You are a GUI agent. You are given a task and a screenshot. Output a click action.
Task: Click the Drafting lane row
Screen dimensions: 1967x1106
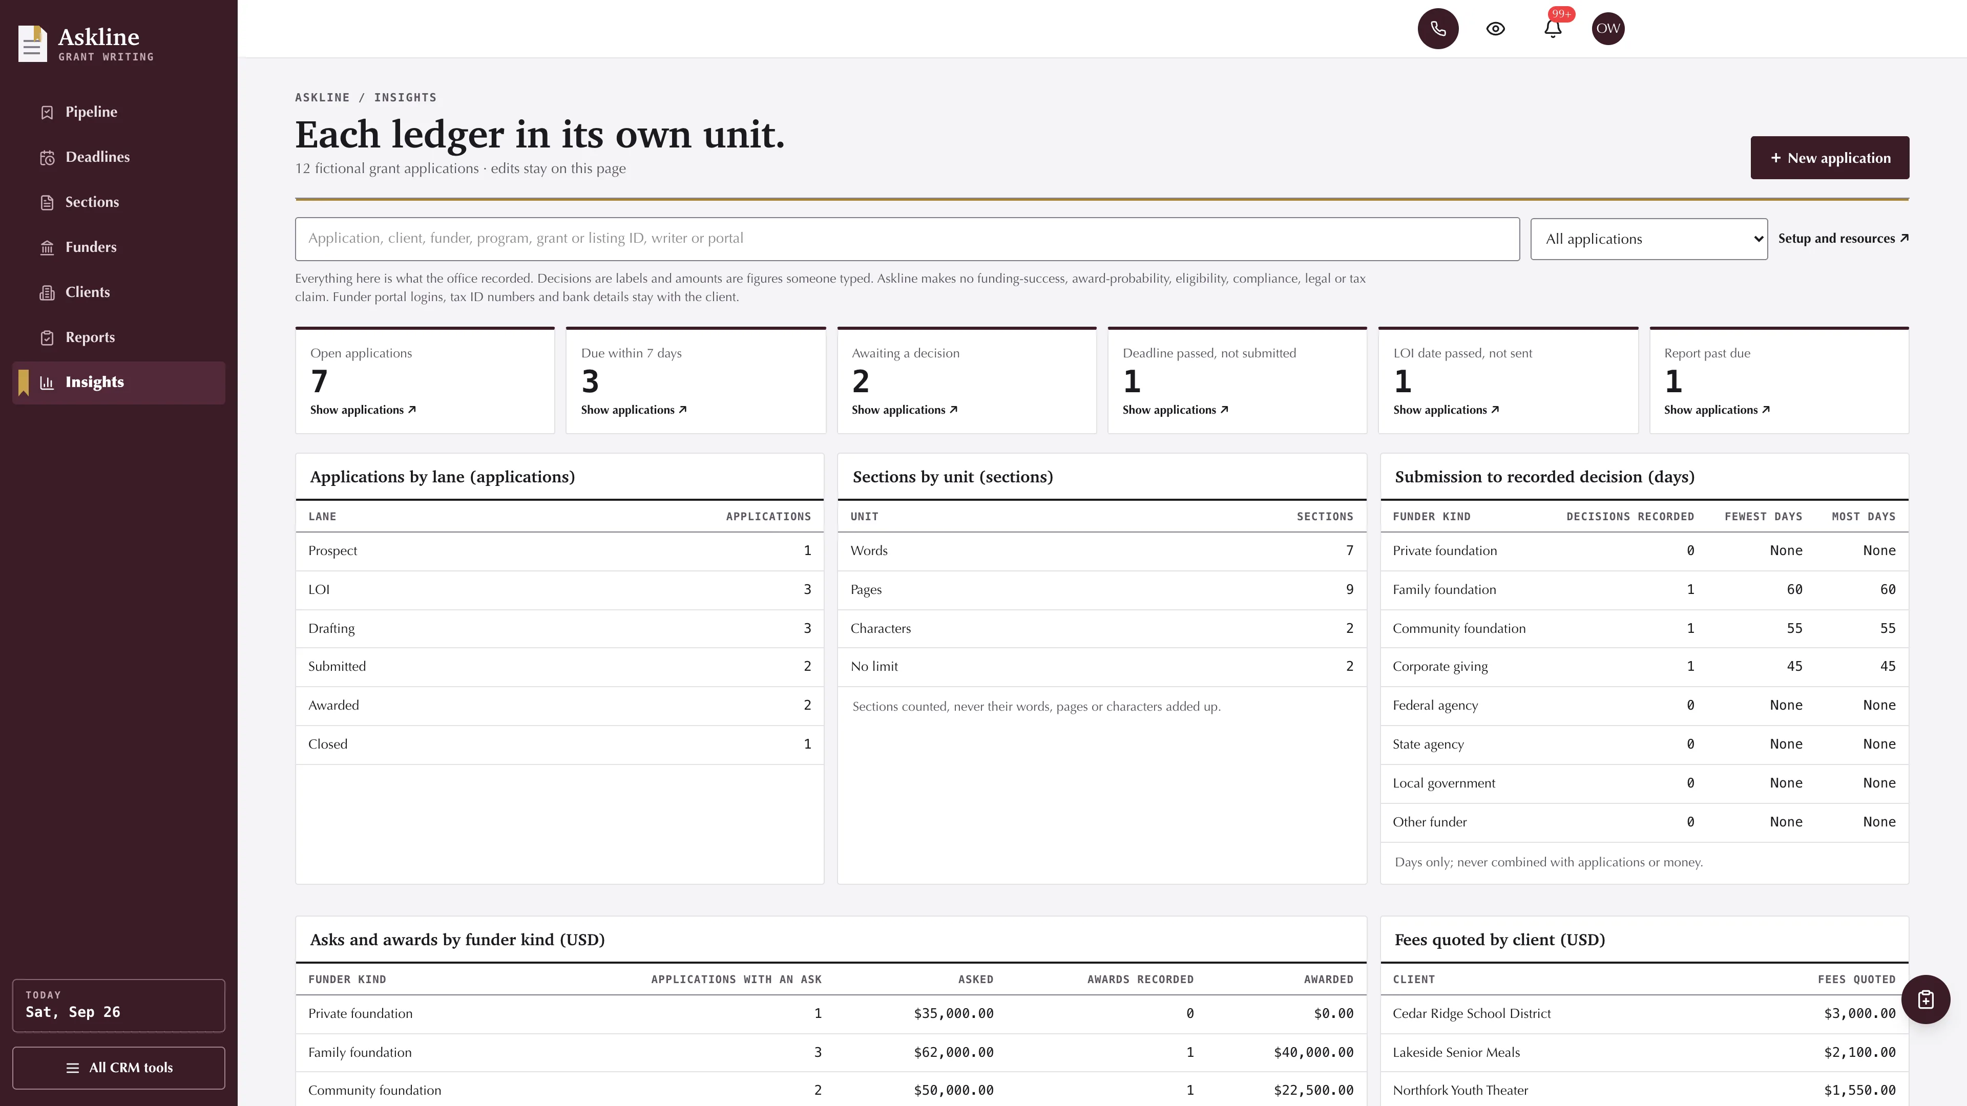pos(560,628)
